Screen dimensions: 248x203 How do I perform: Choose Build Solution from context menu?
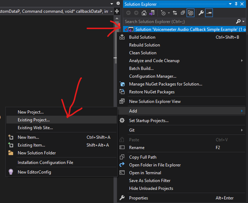pos(142,37)
